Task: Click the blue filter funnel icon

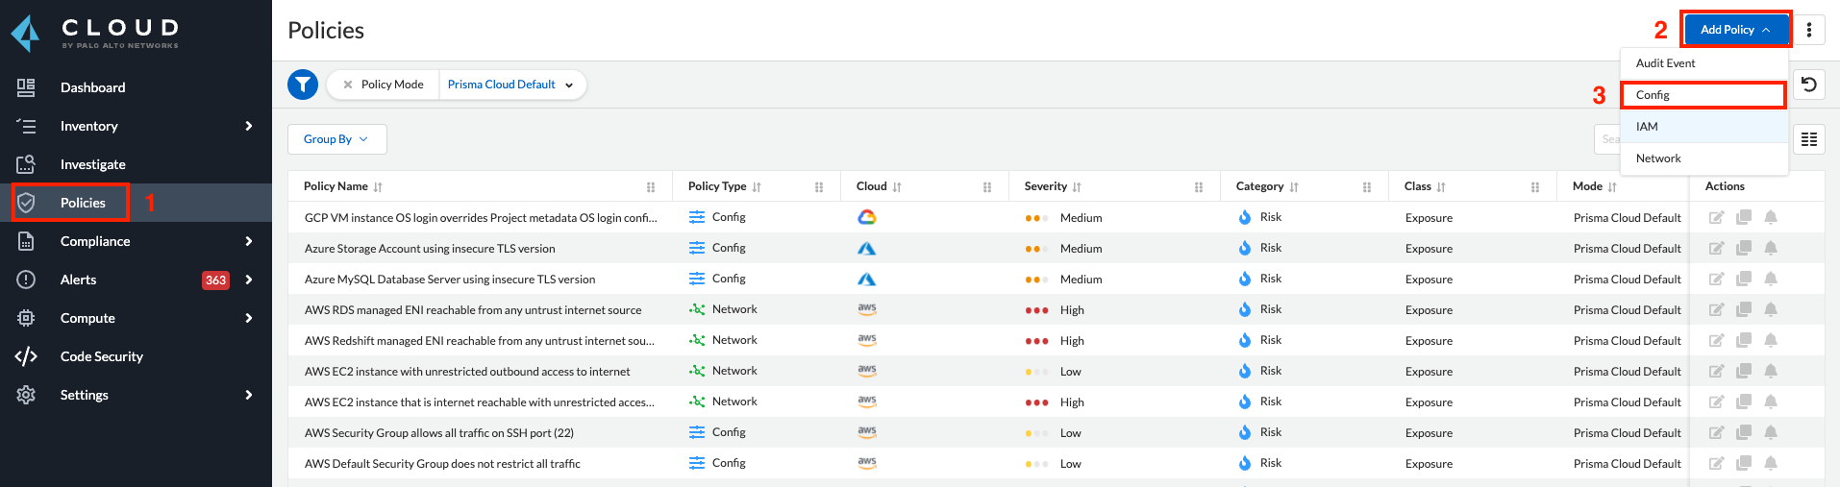Action: tap(303, 85)
